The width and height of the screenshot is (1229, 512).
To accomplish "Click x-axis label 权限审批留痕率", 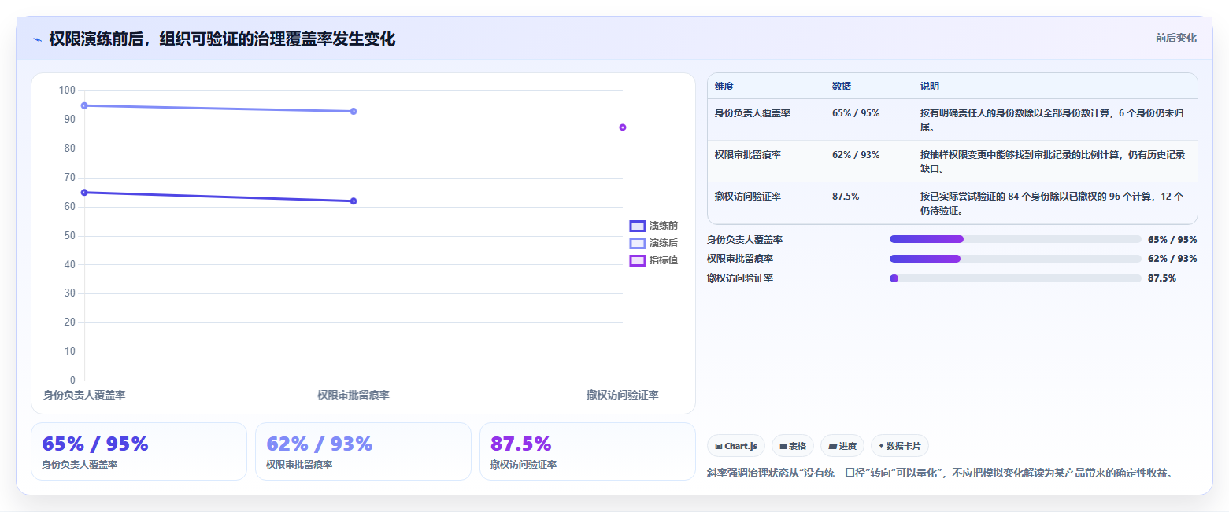I will point(354,395).
